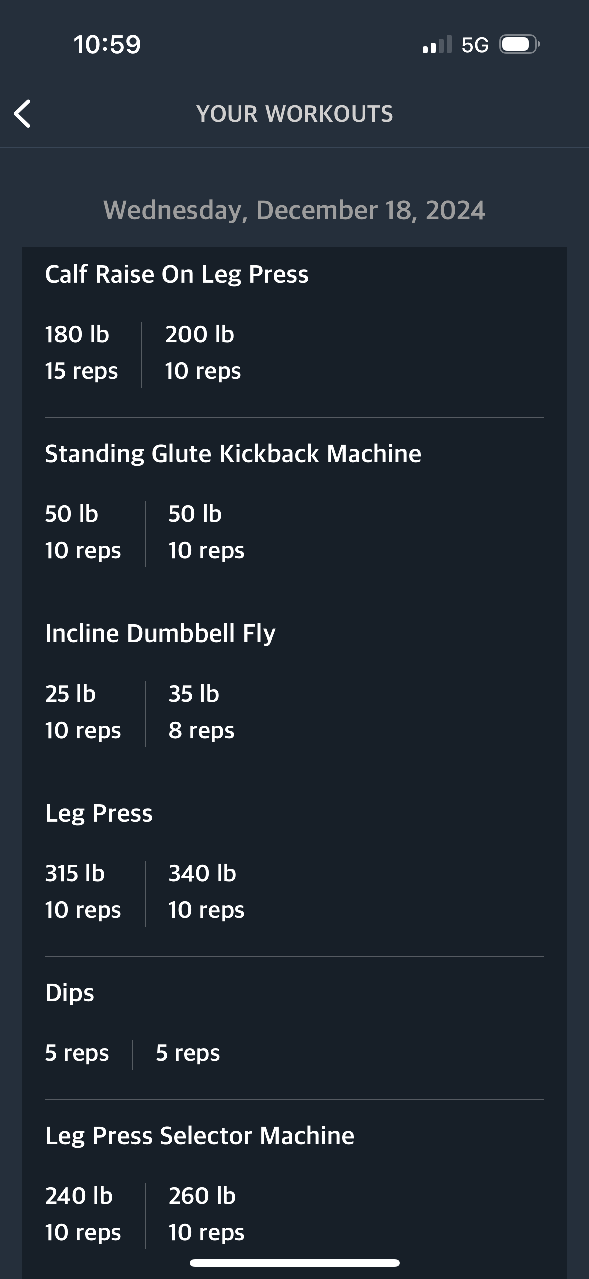Tap the cellular signal strength icon
This screenshot has width=589, height=1279.
(437, 44)
